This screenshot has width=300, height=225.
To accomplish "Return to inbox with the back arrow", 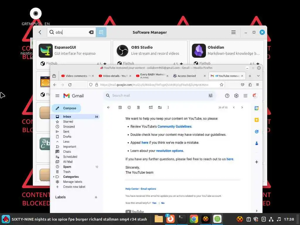I will coord(108,108).
